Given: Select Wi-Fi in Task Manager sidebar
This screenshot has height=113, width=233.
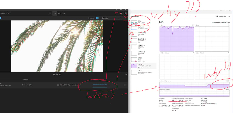Looking at the screenshot, I should [143, 60].
